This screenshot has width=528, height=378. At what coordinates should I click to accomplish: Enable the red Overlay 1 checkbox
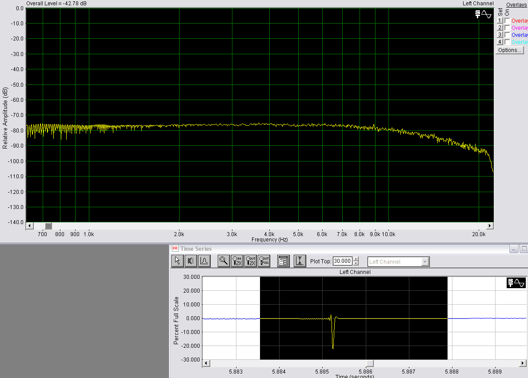click(507, 20)
